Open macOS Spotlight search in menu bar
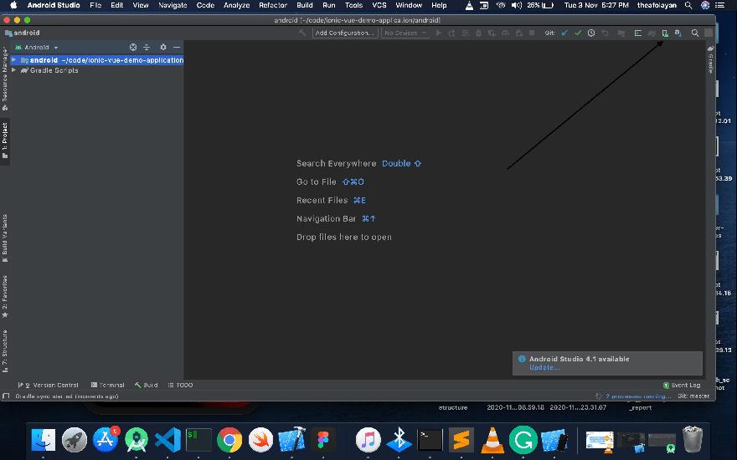 [688, 5]
